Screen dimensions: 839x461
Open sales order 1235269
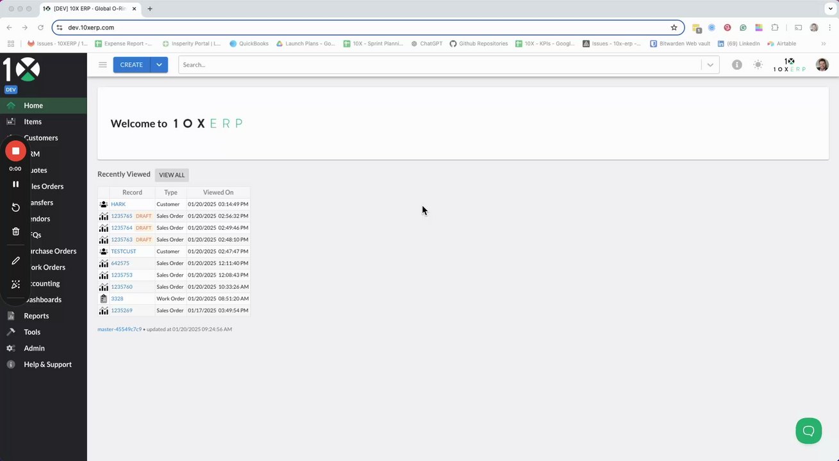click(x=122, y=311)
